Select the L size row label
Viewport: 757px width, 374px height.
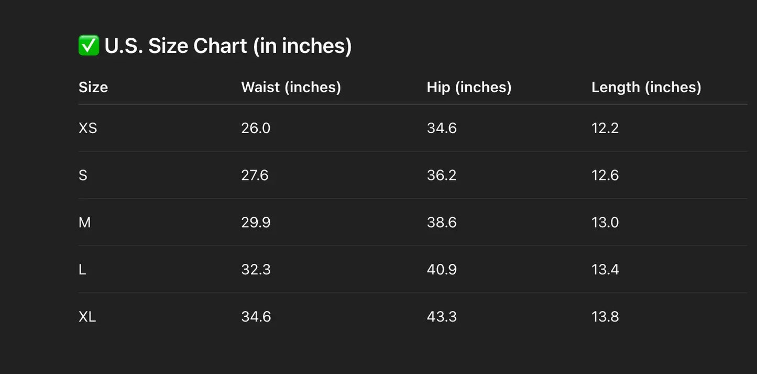82,270
